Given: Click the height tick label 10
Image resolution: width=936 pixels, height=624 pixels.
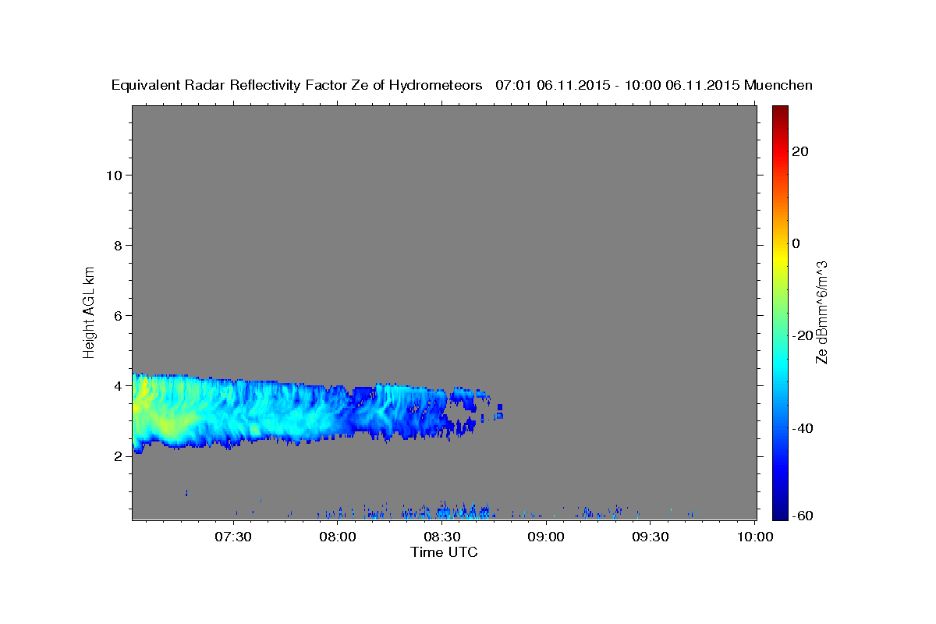Looking at the screenshot, I should coord(114,175).
